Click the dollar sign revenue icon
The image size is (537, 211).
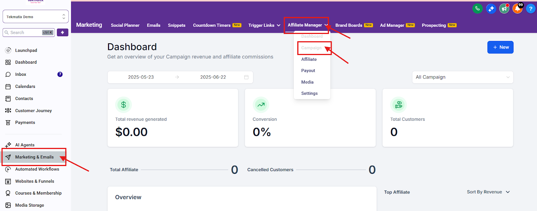click(x=124, y=105)
